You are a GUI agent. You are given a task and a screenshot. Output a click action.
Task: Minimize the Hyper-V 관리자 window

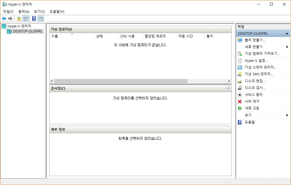259,4
